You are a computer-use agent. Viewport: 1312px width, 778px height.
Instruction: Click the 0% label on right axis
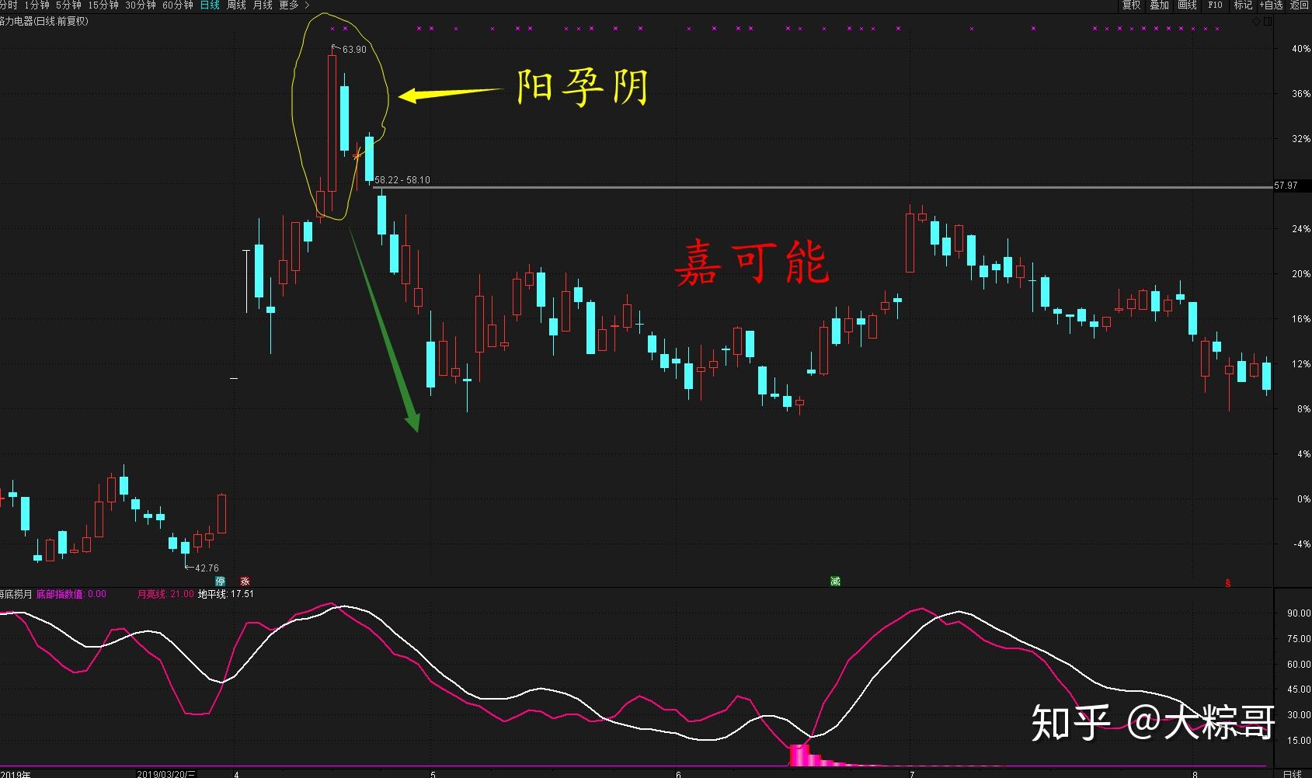1303,499
